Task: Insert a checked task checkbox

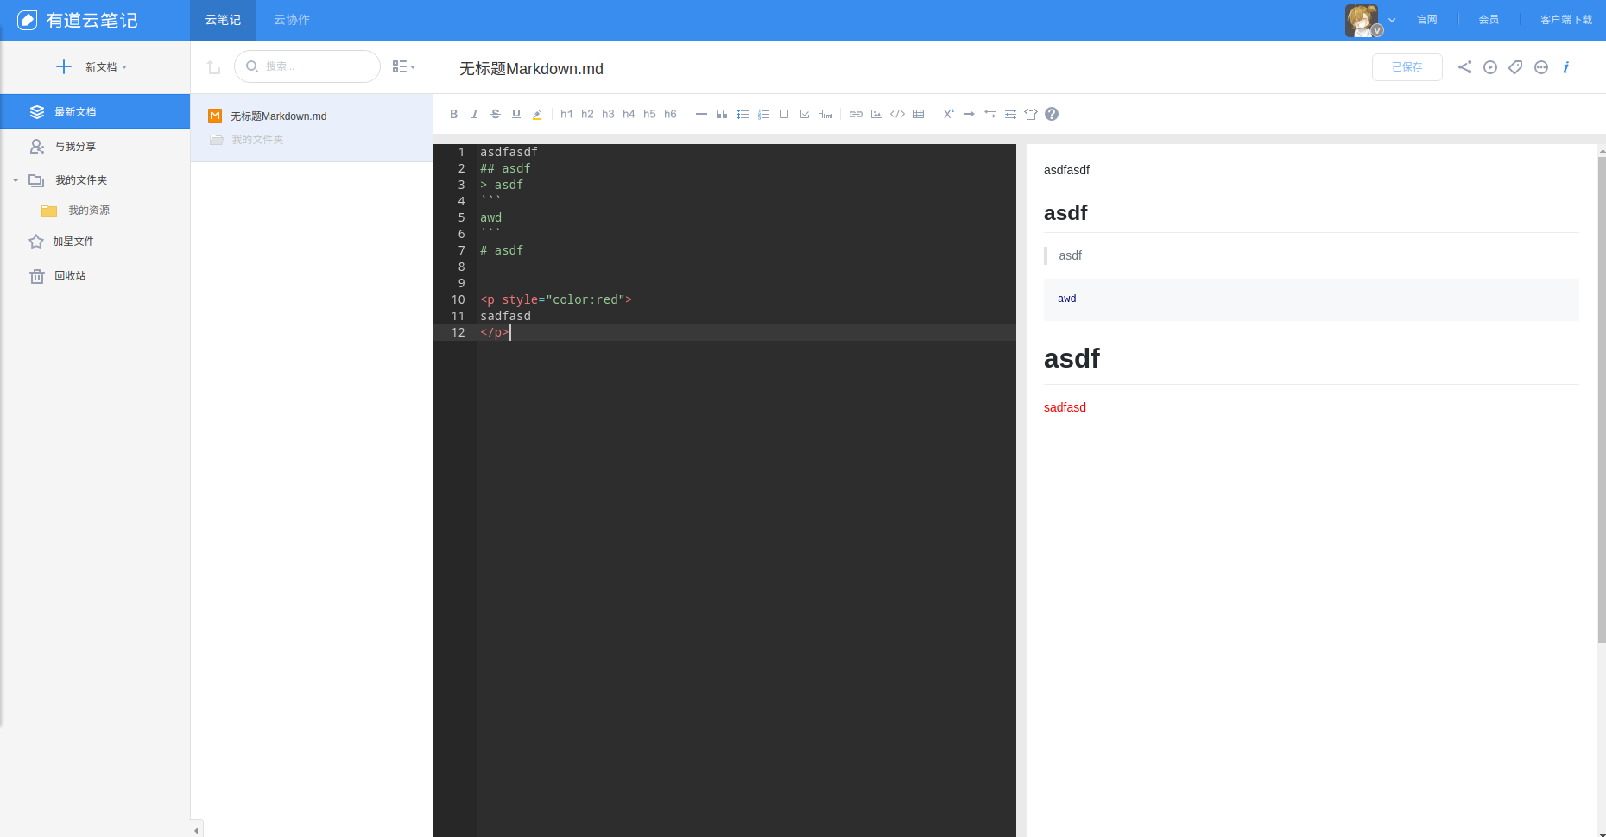Action: 805,114
